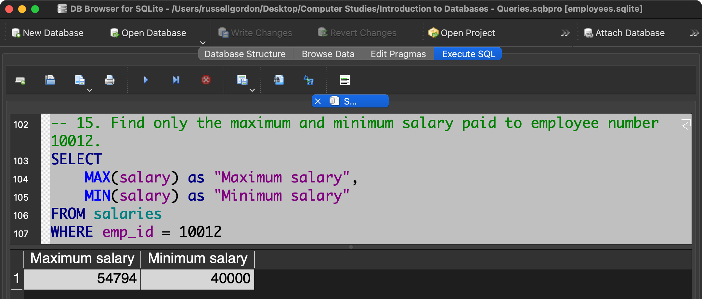Expand the hidden toolbar items after Open Project
702x299 pixels.
tap(565, 33)
